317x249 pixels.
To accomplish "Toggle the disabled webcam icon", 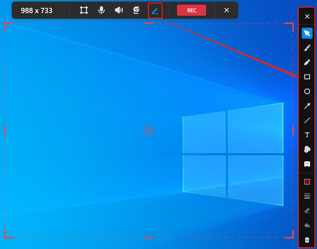I will [136, 10].
